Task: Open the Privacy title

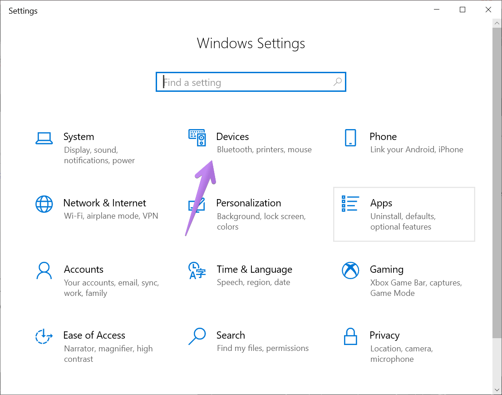Action: (384, 336)
